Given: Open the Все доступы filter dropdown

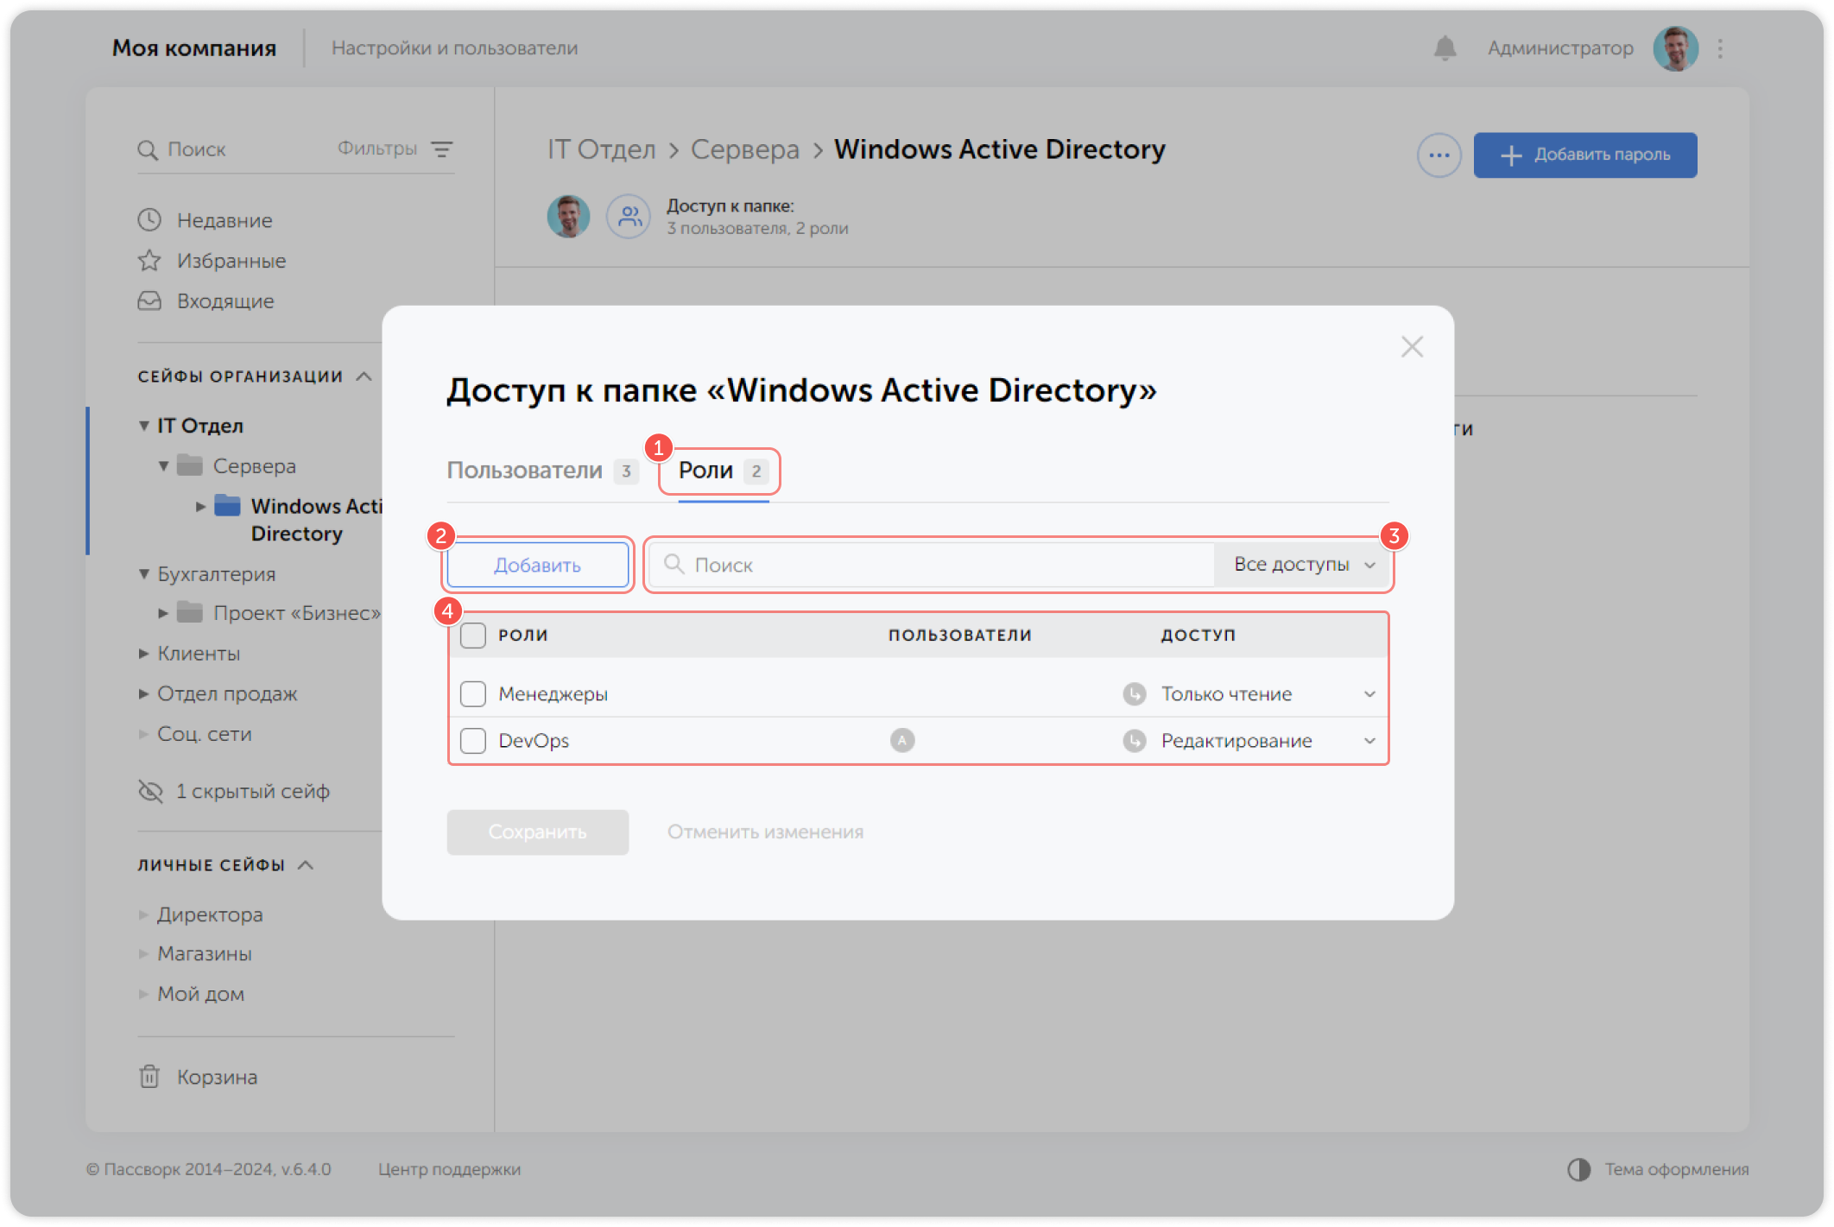Looking at the screenshot, I should click(x=1303, y=565).
